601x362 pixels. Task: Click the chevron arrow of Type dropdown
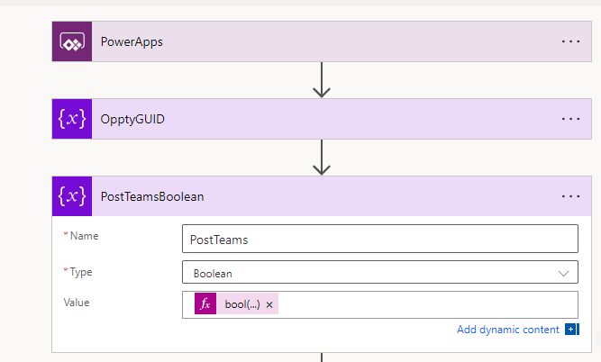[x=564, y=273]
